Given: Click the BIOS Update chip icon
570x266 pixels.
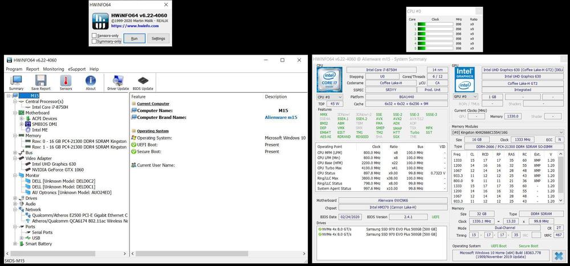Looking at the screenshot, I should click(x=143, y=82).
